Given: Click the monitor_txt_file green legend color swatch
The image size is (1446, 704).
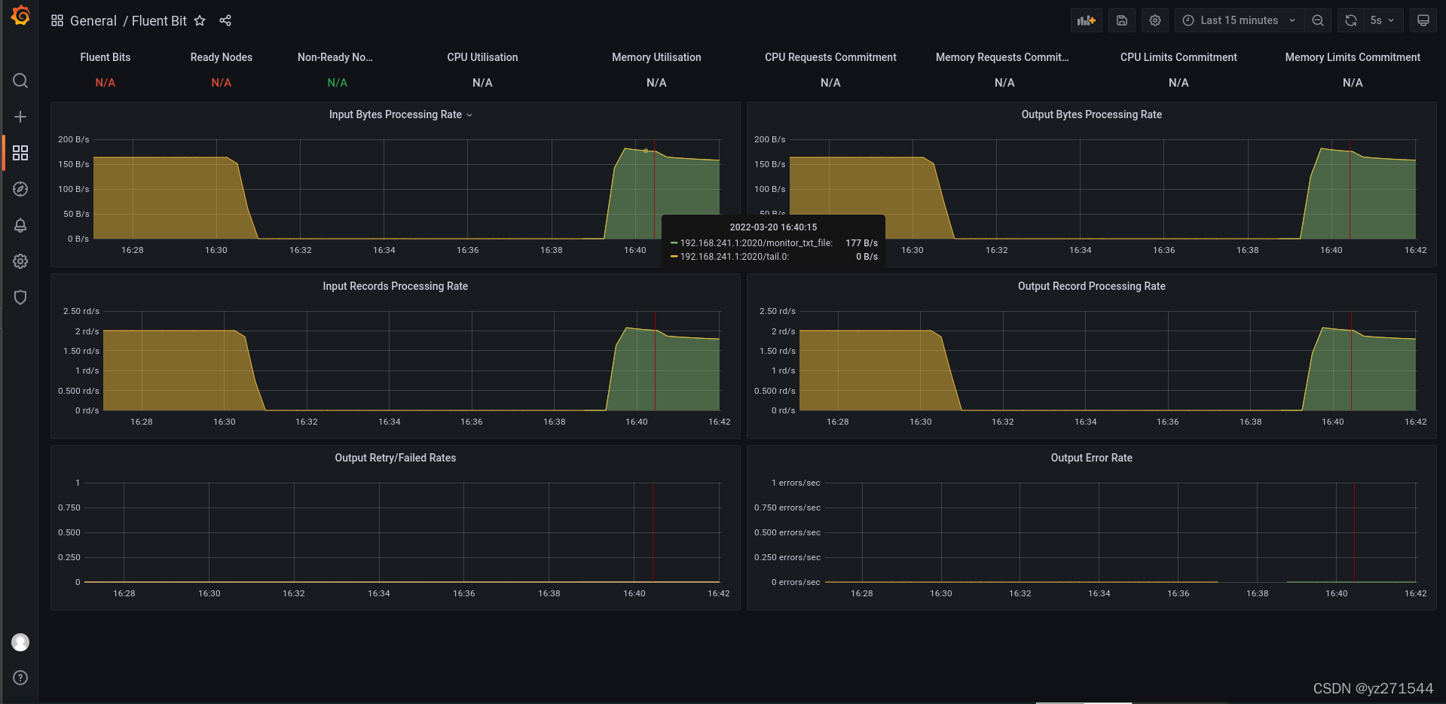Looking at the screenshot, I should click(674, 243).
